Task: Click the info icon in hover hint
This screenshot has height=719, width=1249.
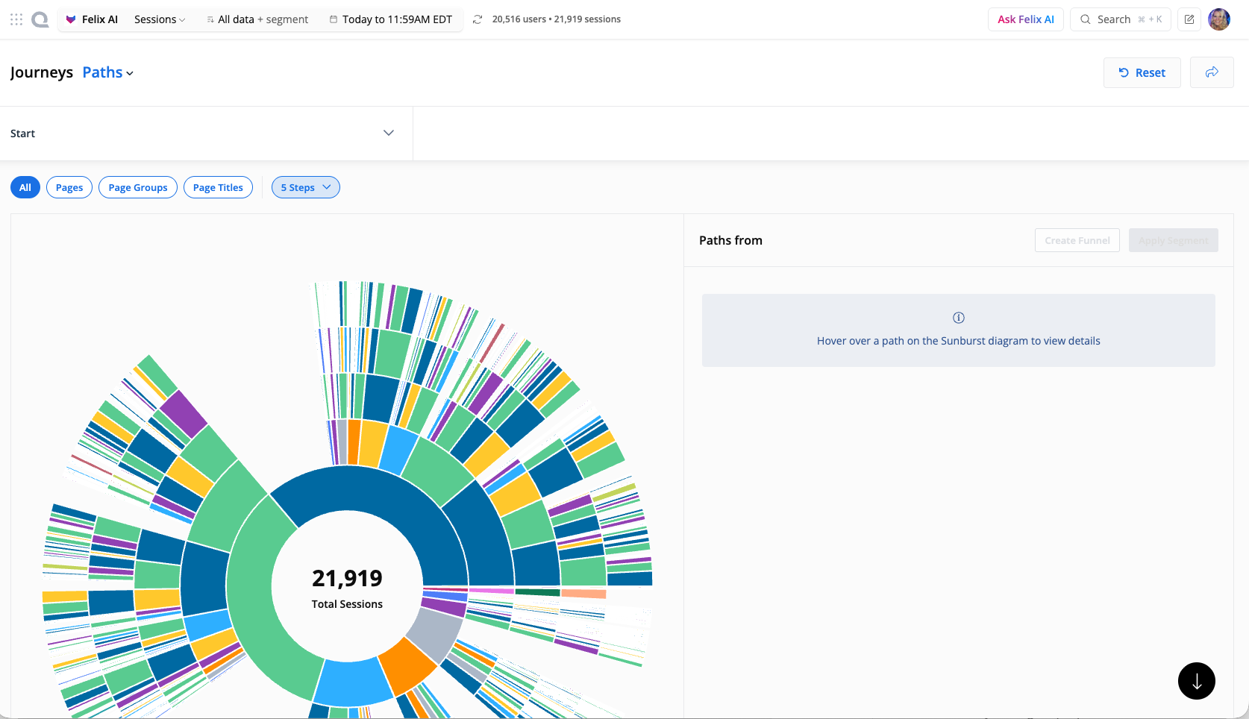Action: click(959, 318)
